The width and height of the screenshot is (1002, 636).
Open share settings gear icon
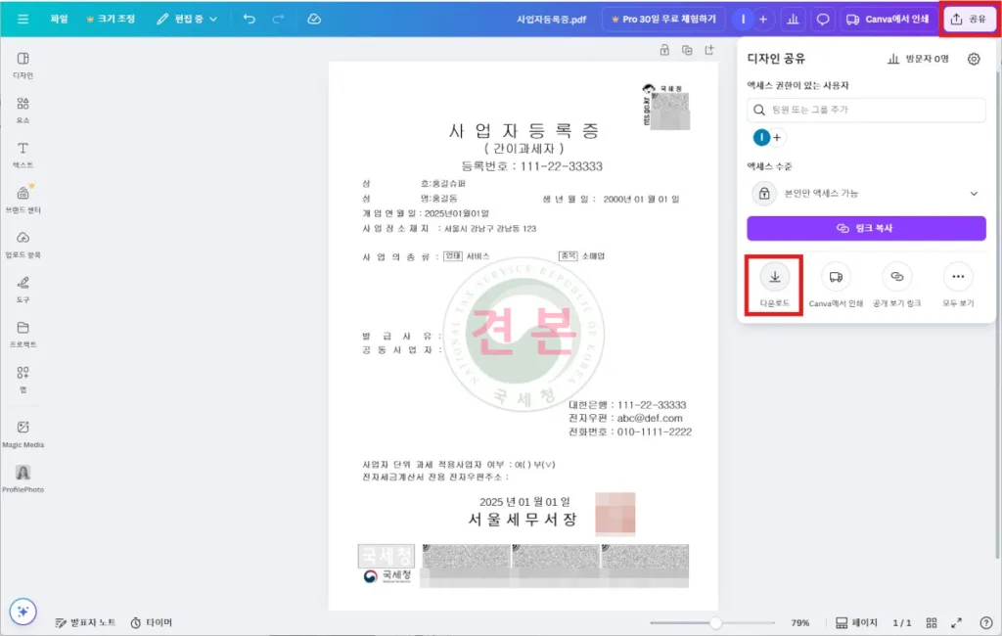973,59
